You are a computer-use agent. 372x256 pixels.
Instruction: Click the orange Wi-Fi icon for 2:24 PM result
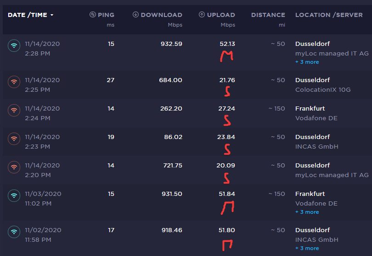coord(14,111)
